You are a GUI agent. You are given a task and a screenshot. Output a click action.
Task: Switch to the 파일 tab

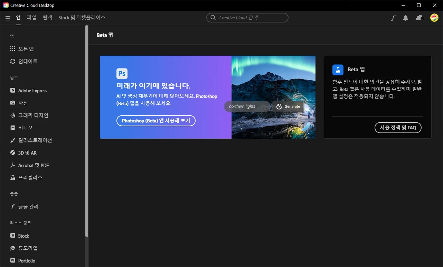(x=31, y=17)
